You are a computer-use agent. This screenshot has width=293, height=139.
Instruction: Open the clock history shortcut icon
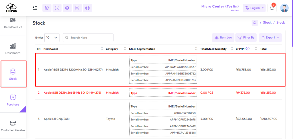click(x=57, y=8)
